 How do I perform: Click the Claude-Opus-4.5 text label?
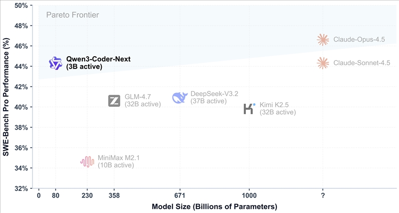(x=359, y=40)
